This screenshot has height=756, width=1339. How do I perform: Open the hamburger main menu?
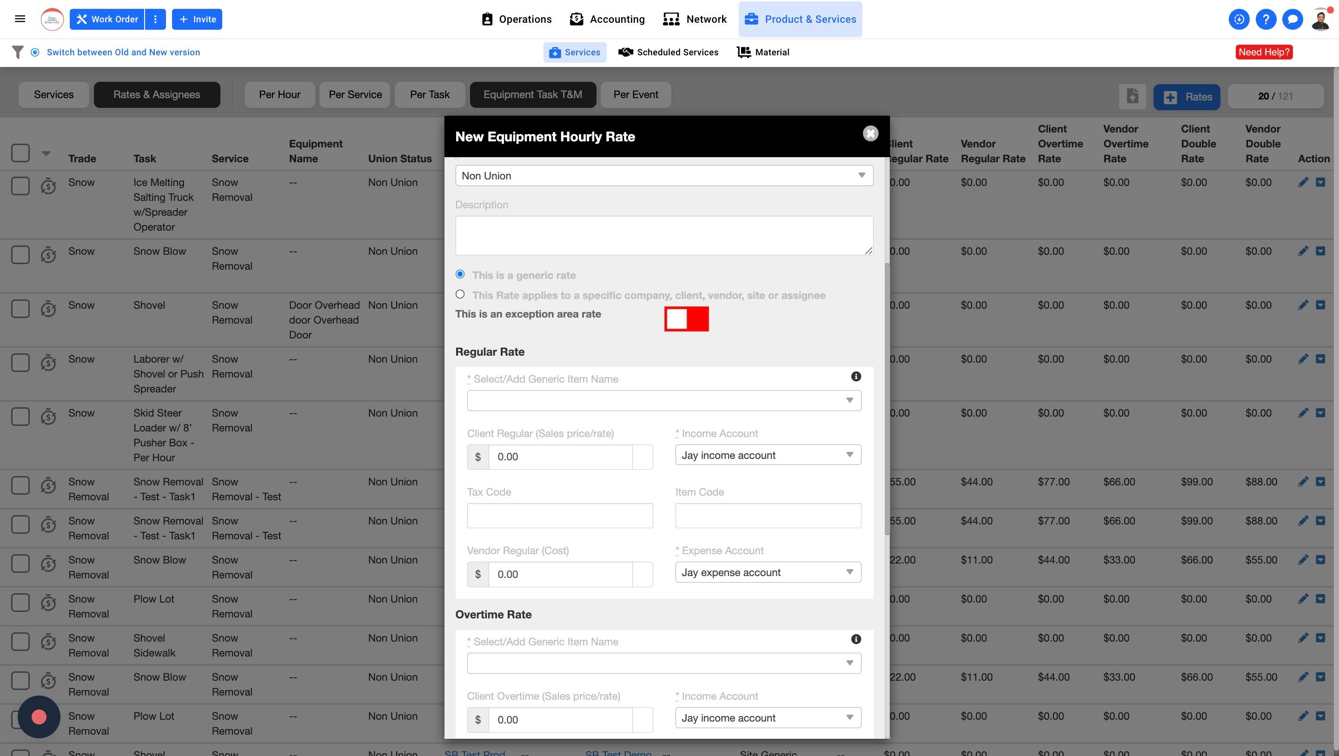click(20, 19)
